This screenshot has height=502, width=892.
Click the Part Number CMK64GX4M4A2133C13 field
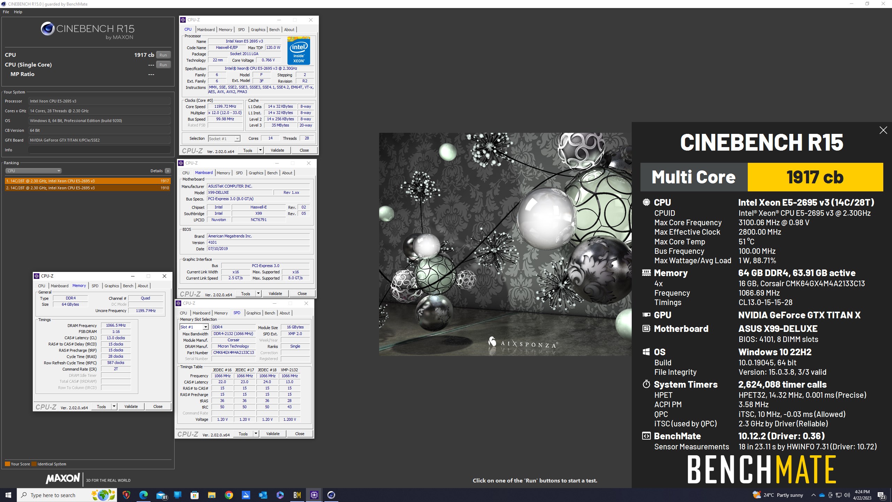click(x=233, y=352)
